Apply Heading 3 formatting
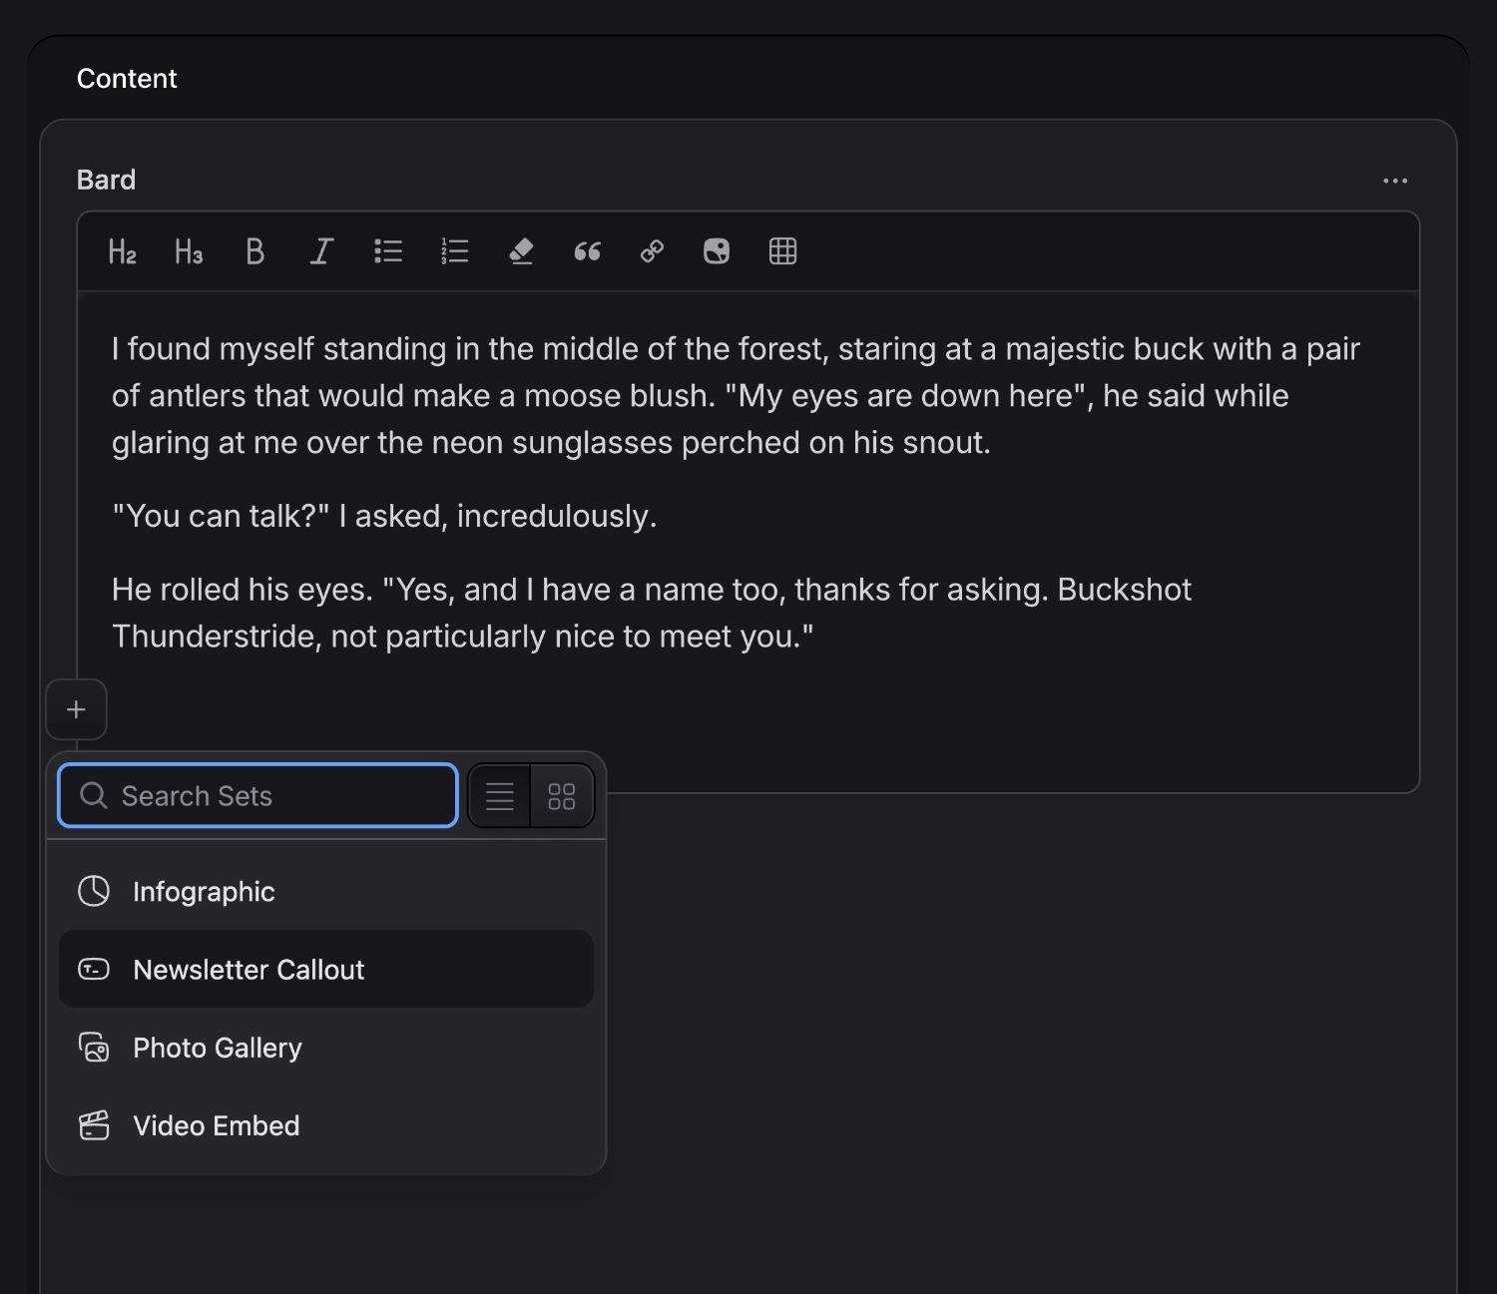This screenshot has width=1497, height=1294. (x=188, y=250)
